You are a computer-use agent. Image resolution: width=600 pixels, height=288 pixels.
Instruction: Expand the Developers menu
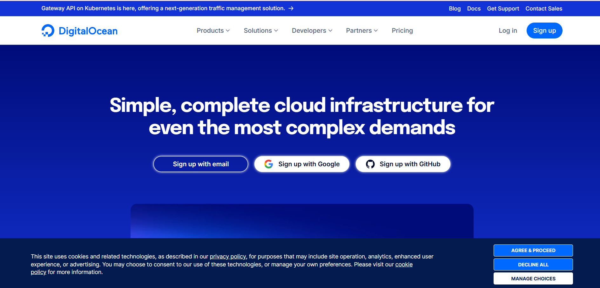pyautogui.click(x=312, y=31)
